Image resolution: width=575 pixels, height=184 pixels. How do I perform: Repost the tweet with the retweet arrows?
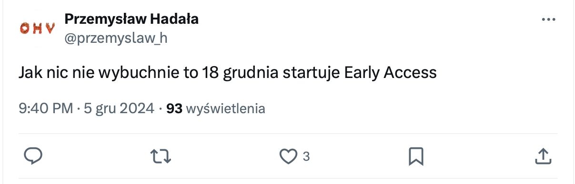[161, 156]
